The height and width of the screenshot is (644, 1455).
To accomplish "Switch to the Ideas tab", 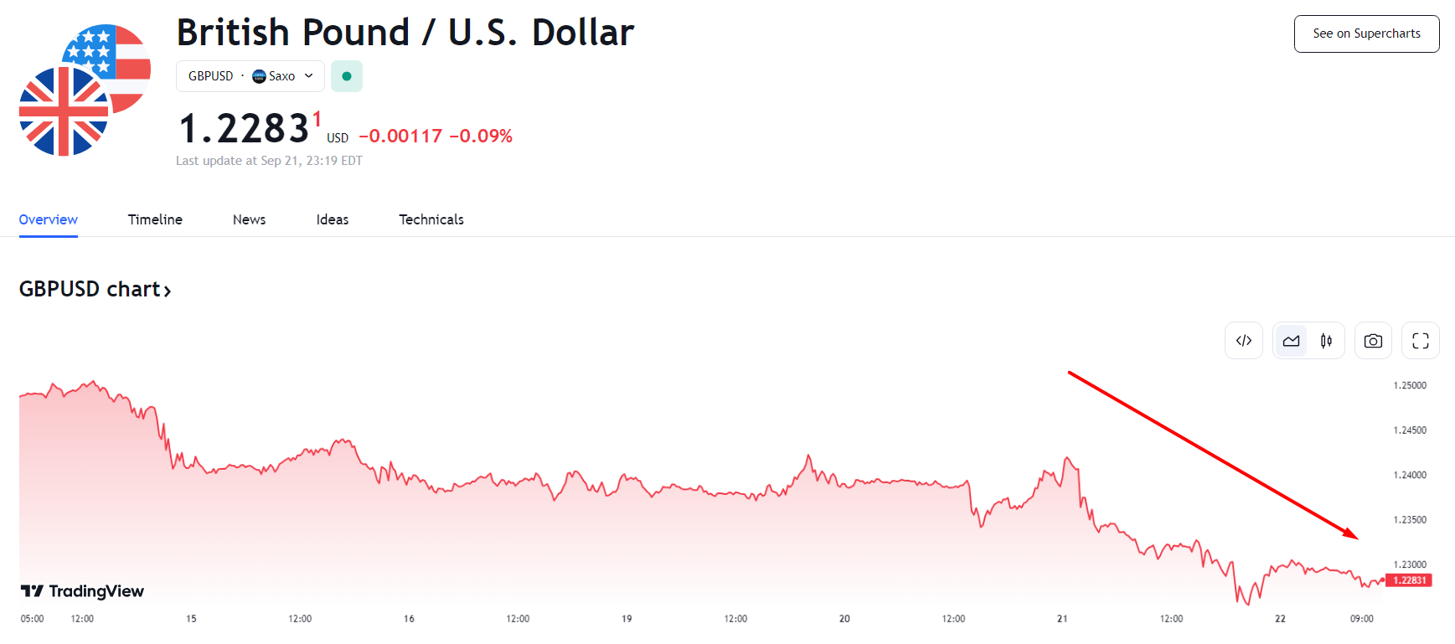I will pyautogui.click(x=333, y=219).
